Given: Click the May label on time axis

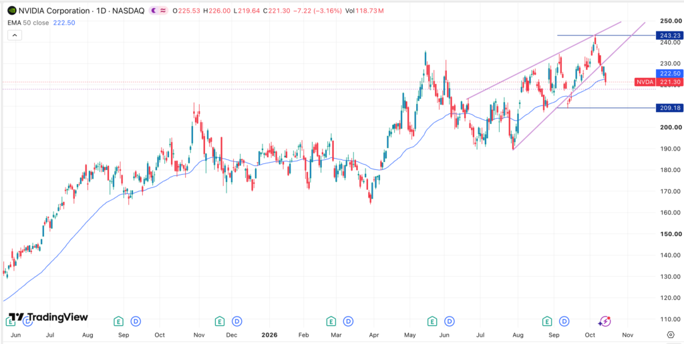Looking at the screenshot, I should (x=409, y=335).
